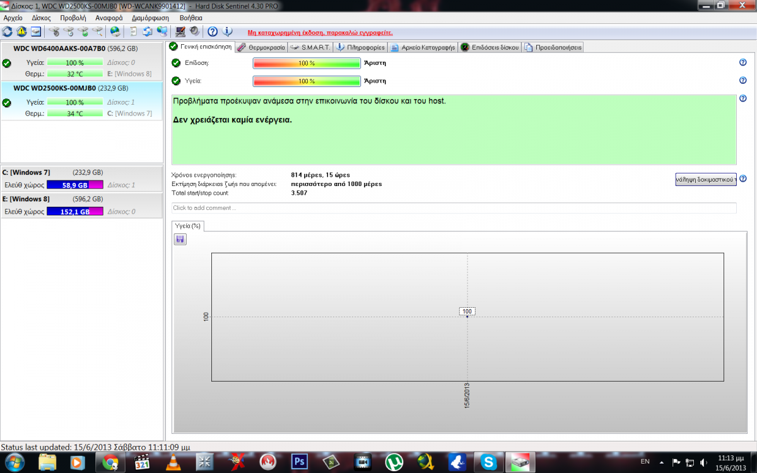757x473 pixels.
Task: Select the Υγεία (%) graph tab
Action: click(x=187, y=225)
